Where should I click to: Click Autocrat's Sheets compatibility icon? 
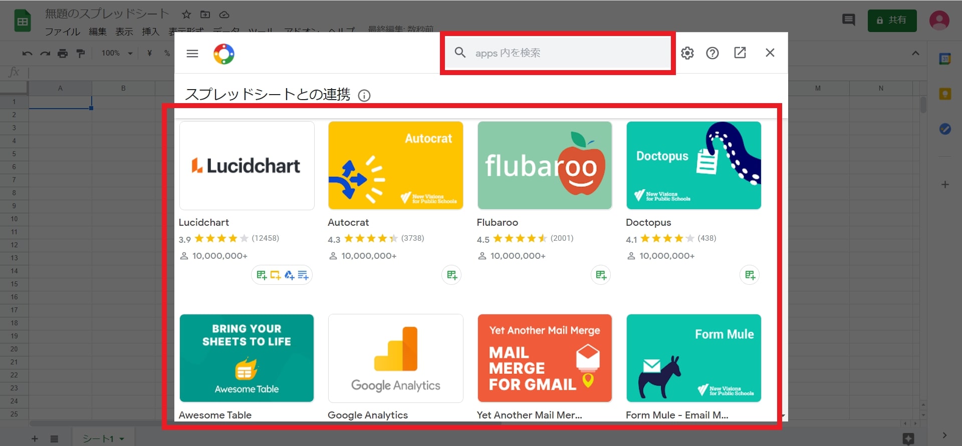451,275
